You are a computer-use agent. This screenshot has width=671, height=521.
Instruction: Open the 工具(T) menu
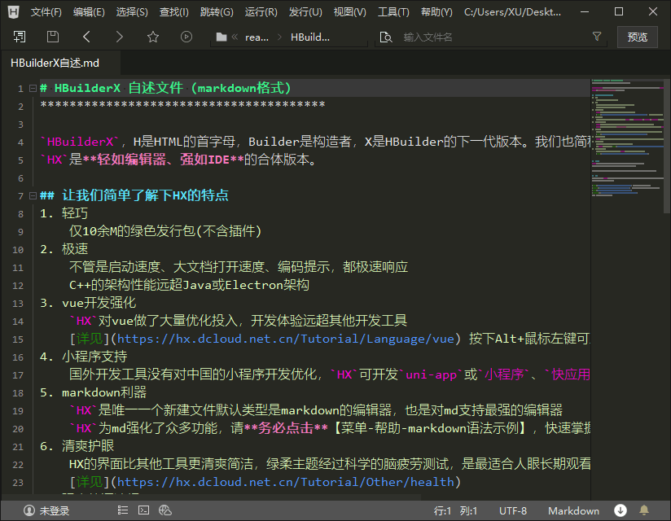393,12
